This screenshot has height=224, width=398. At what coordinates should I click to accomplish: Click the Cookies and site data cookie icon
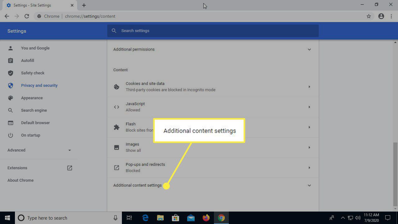(x=117, y=87)
